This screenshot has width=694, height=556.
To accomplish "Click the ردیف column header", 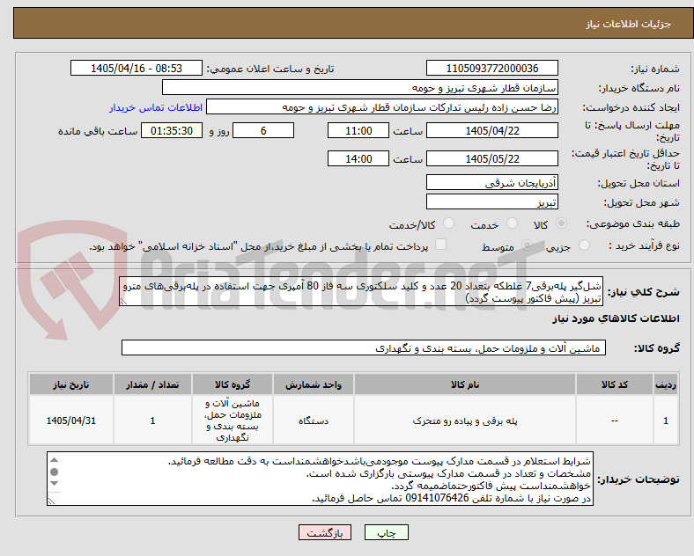I will pos(666,384).
